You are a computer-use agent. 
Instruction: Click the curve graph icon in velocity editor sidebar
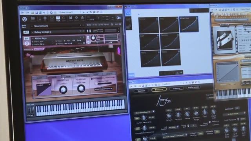pos(128,13)
